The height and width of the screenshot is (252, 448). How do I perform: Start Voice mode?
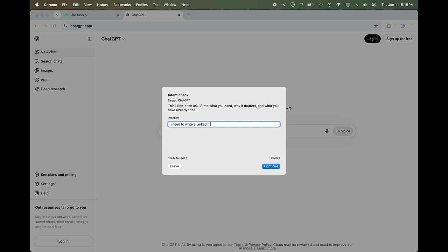coord(343,131)
